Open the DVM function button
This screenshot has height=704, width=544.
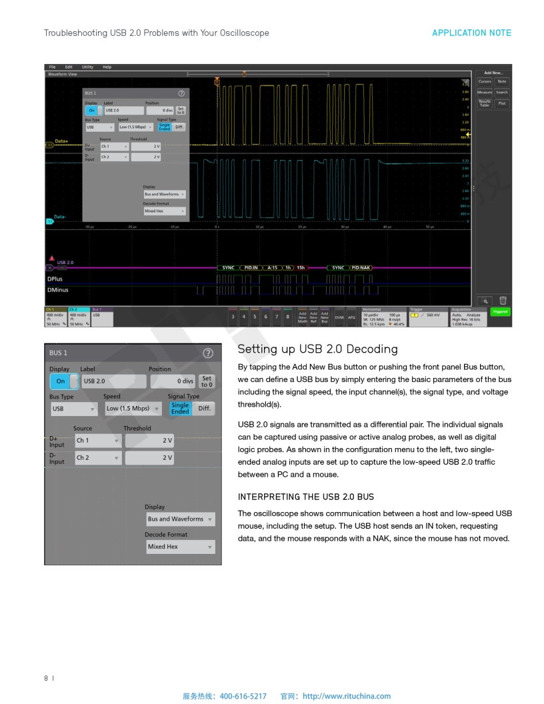click(x=339, y=317)
